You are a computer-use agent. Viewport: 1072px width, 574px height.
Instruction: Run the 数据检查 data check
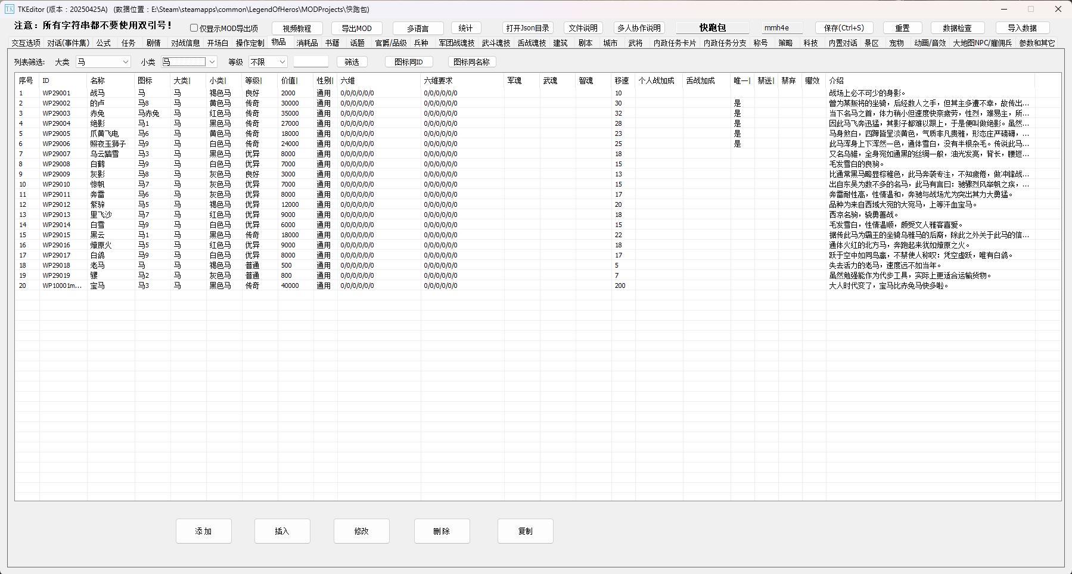pyautogui.click(x=957, y=28)
